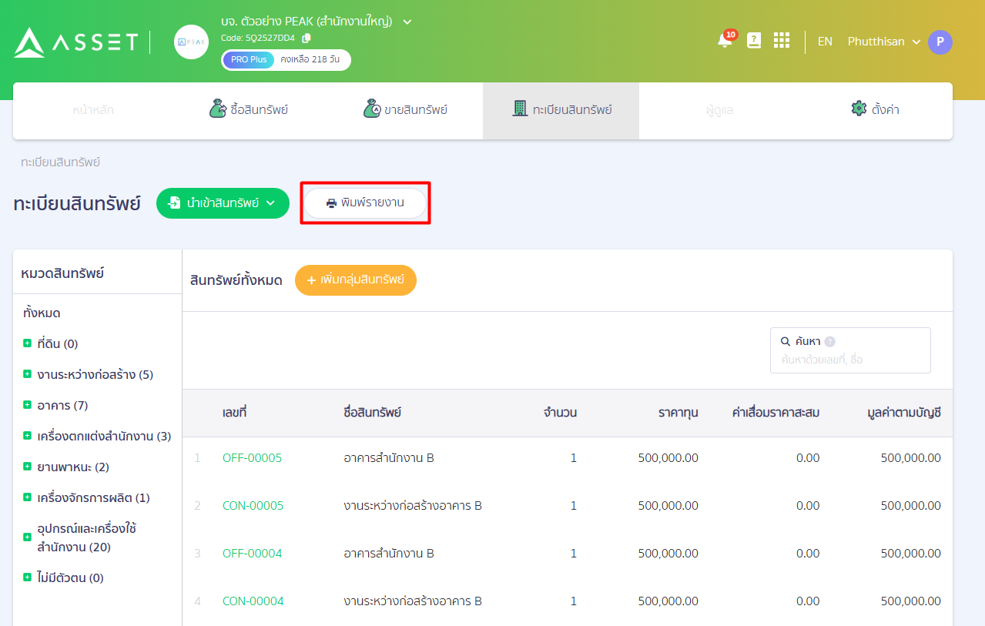The width and height of the screenshot is (985, 626).
Task: Click the สินทรัพย์ทั้งหมด heading
Action: [236, 281]
